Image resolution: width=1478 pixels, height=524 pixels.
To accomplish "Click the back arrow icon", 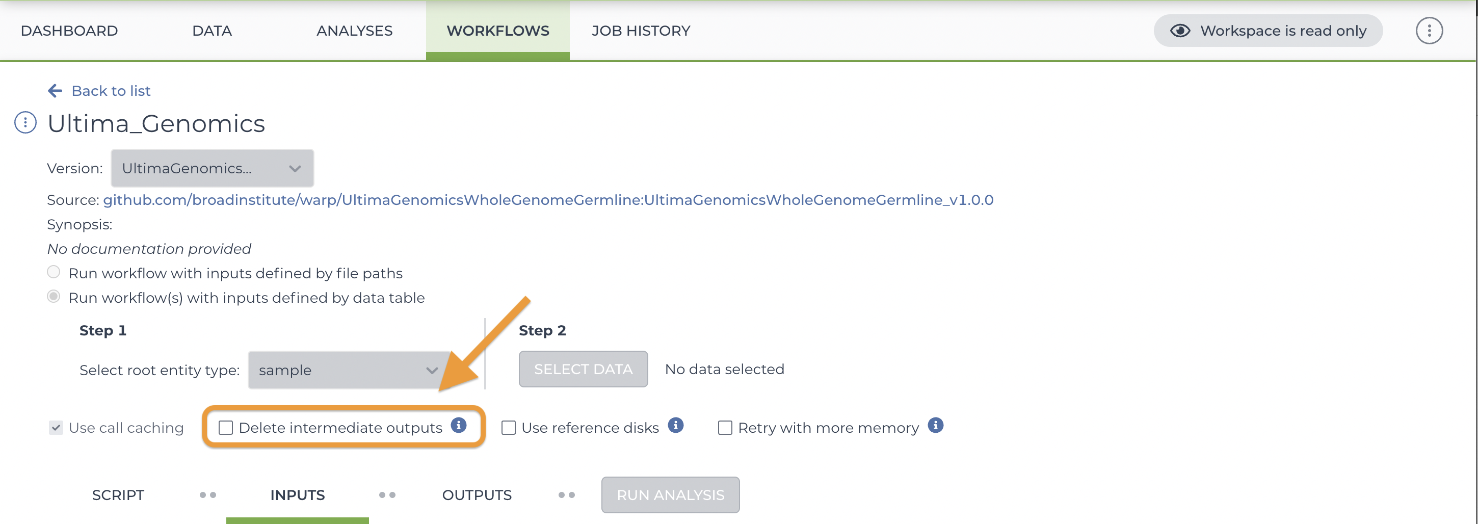I will [x=55, y=91].
